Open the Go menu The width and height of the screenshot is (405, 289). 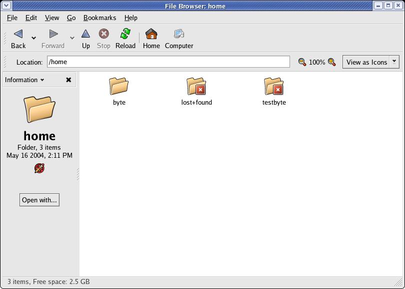tap(71, 18)
